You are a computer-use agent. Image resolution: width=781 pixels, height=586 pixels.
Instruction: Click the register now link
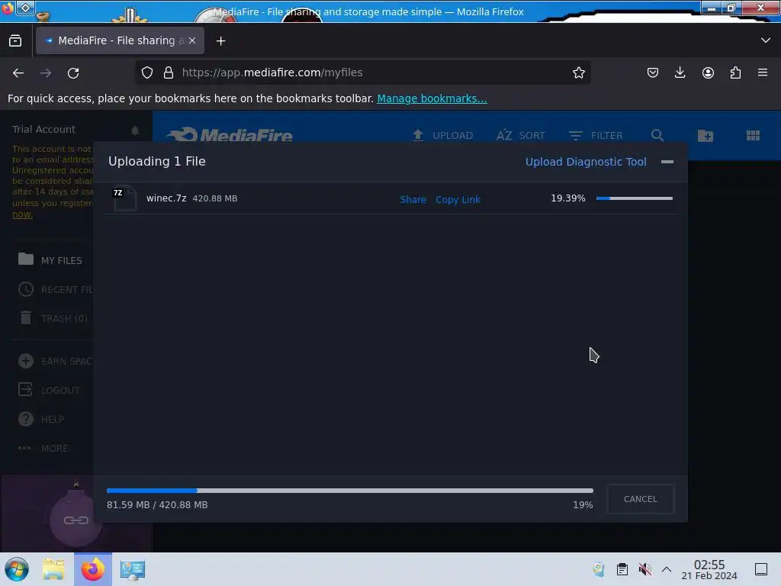click(22, 214)
